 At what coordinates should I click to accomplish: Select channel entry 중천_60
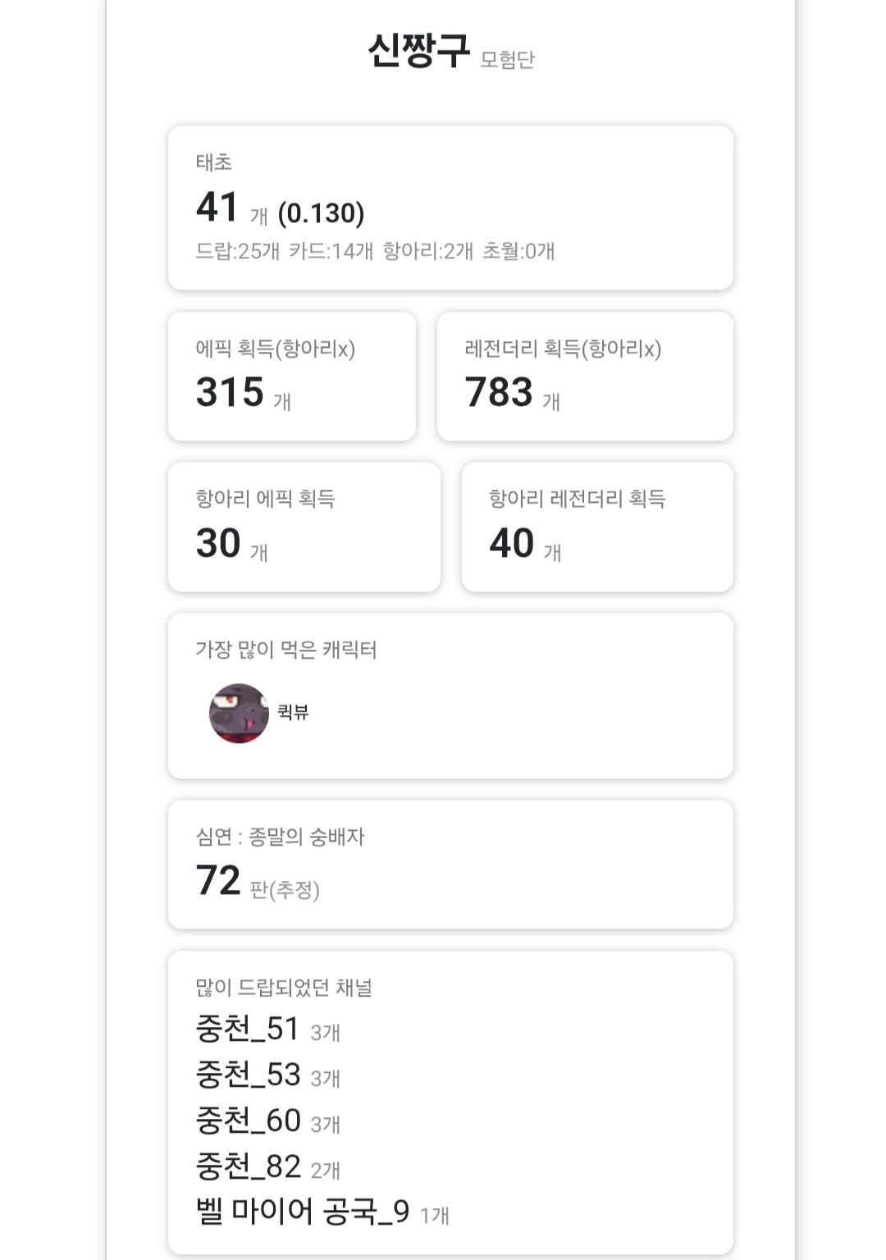point(268,1121)
